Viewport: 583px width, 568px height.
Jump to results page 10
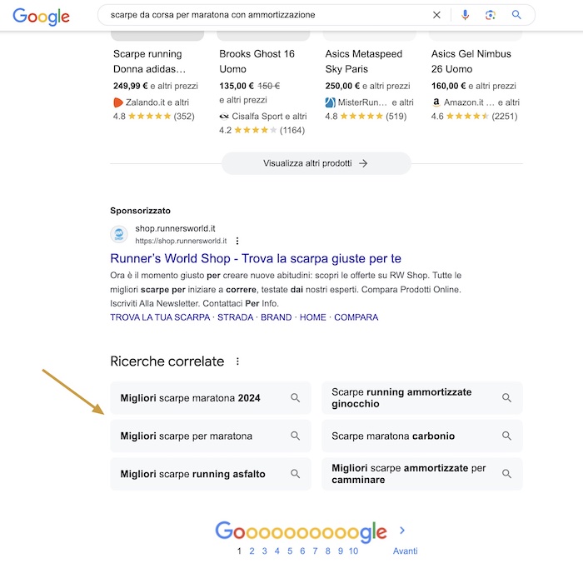(353, 551)
